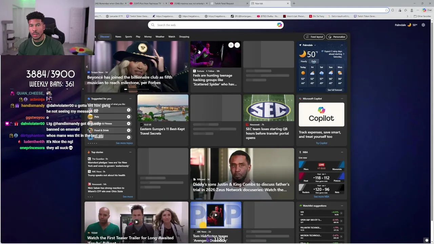This screenshot has height=244, width=434.
Task: Click See more NBA link
Action: pos(321,197)
